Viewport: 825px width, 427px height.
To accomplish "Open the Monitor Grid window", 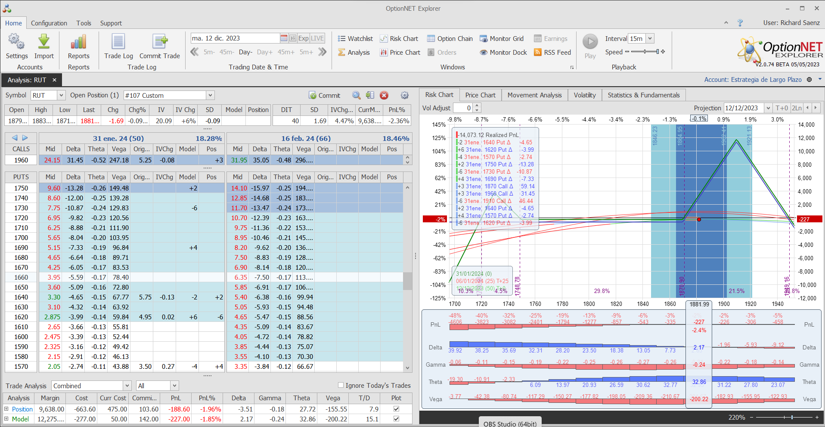I will (502, 39).
